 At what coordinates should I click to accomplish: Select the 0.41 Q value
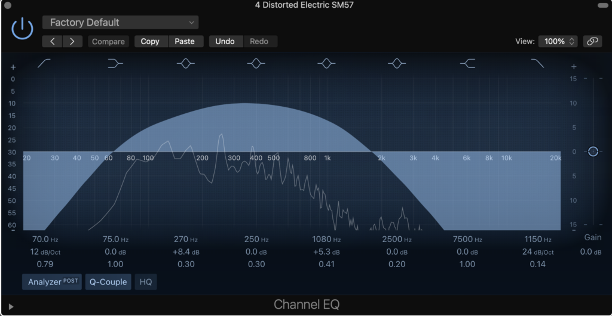327,264
